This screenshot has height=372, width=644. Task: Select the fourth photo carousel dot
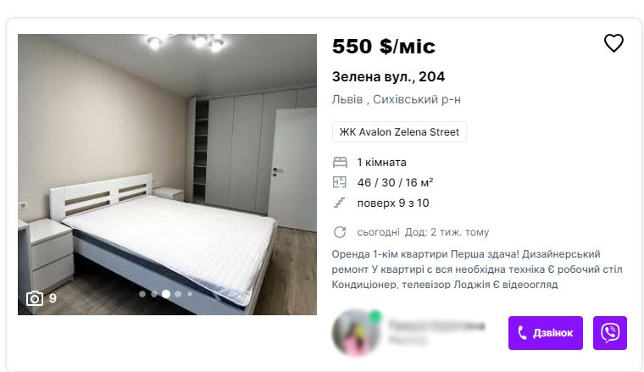click(178, 294)
